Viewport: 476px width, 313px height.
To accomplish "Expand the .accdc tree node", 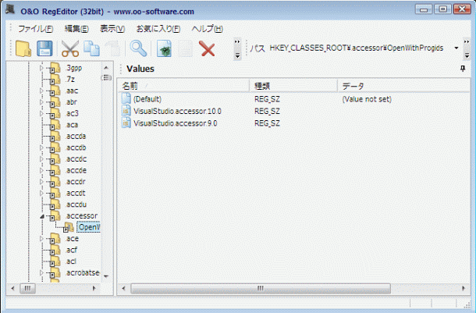I will coord(41,158).
